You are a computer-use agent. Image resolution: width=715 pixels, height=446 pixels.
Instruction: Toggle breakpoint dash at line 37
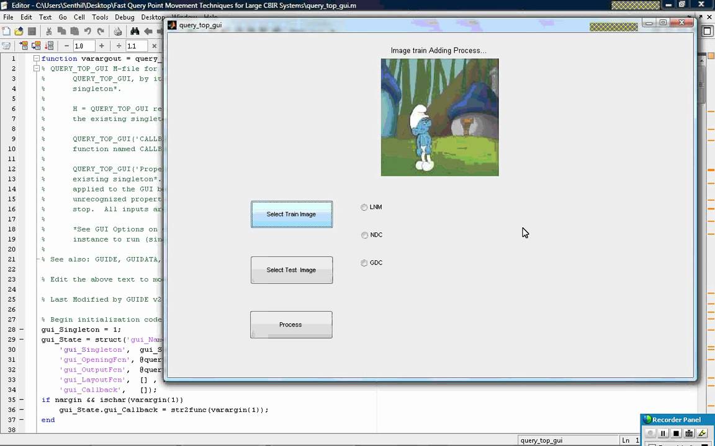22,419
